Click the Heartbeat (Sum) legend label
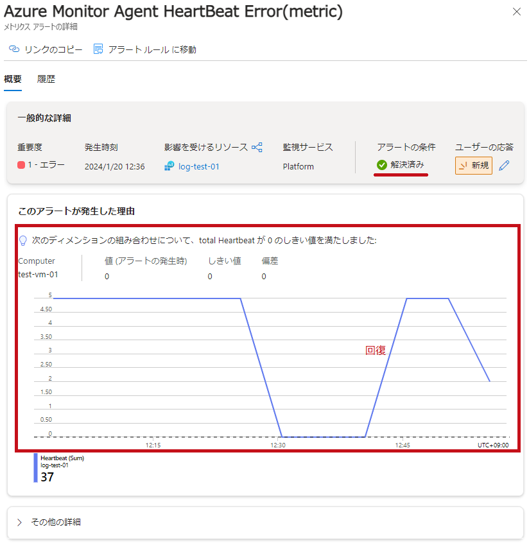Image resolution: width=529 pixels, height=543 pixels. pos(62,458)
